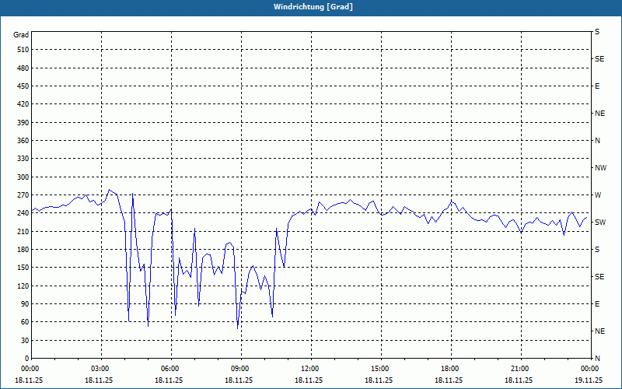Pick the 120 y-axis value

pyautogui.click(x=23, y=286)
